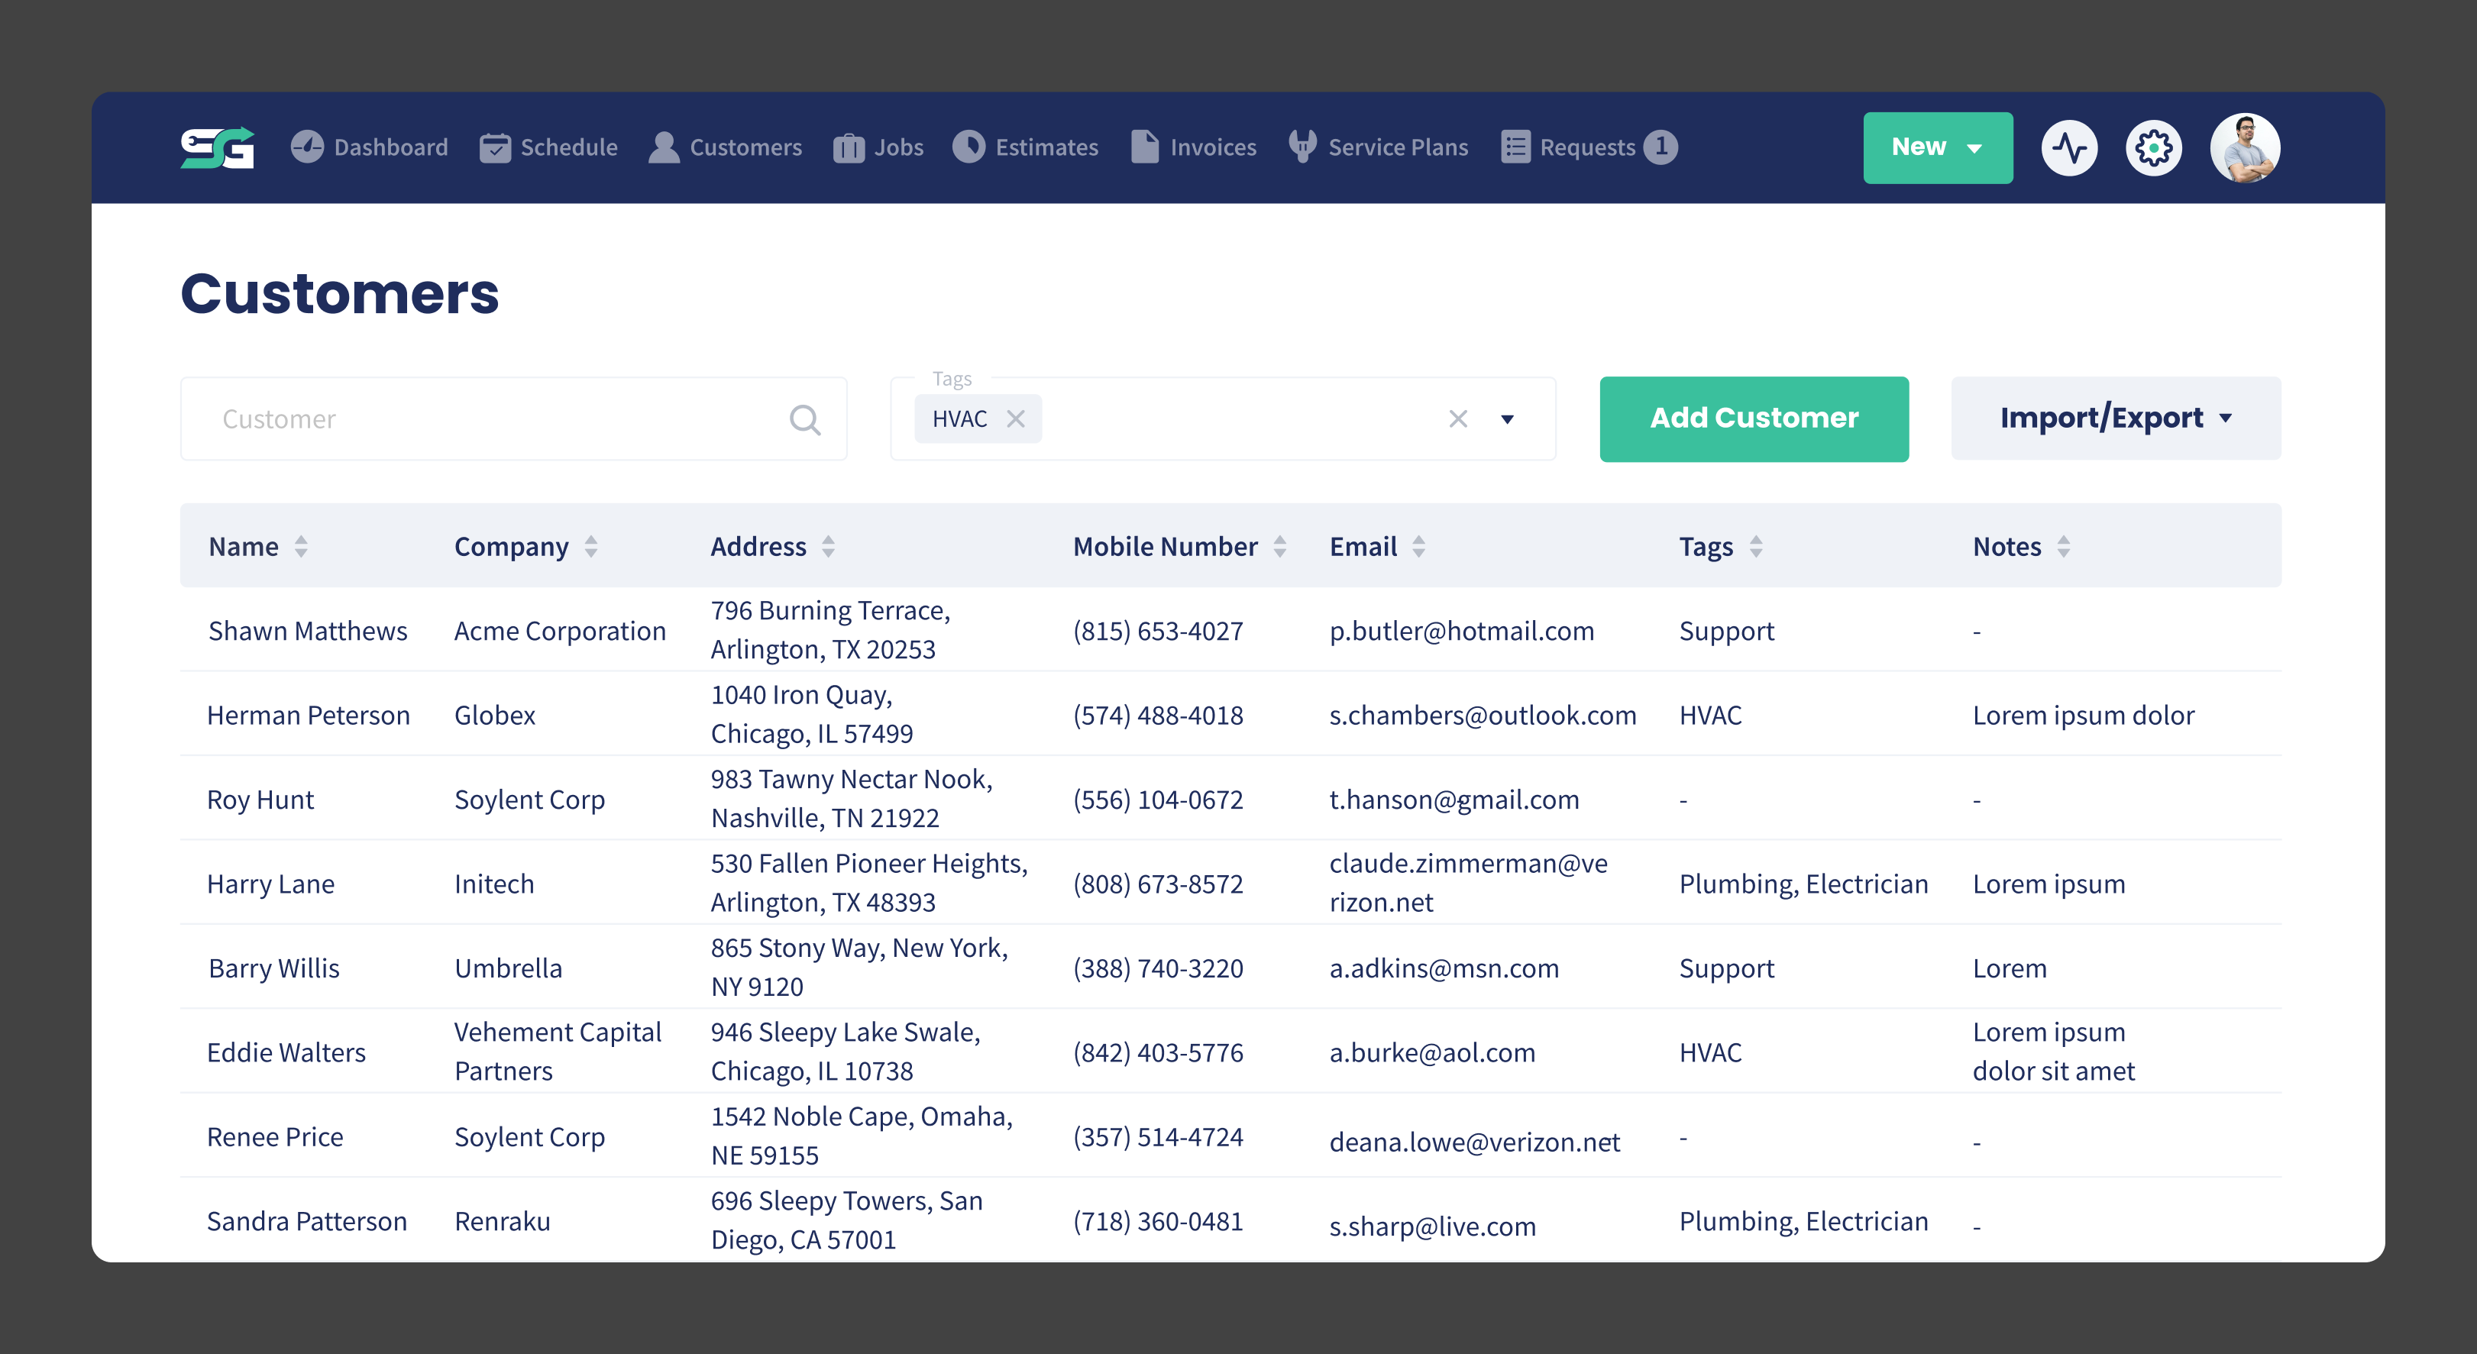Image resolution: width=2477 pixels, height=1354 pixels.
Task: Click inside the Customer search field
Action: [433, 418]
